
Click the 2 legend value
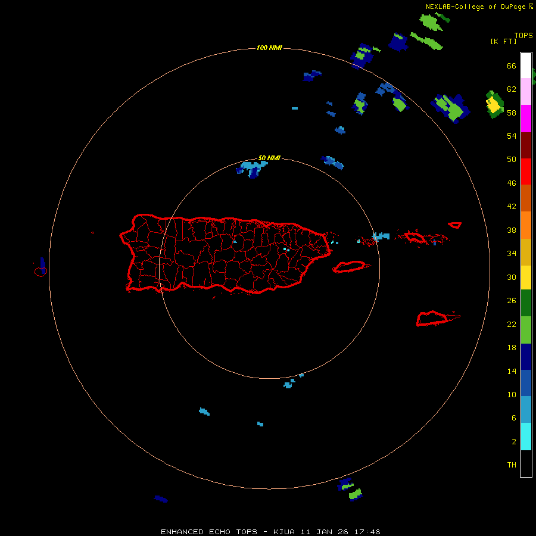pyautogui.click(x=513, y=442)
